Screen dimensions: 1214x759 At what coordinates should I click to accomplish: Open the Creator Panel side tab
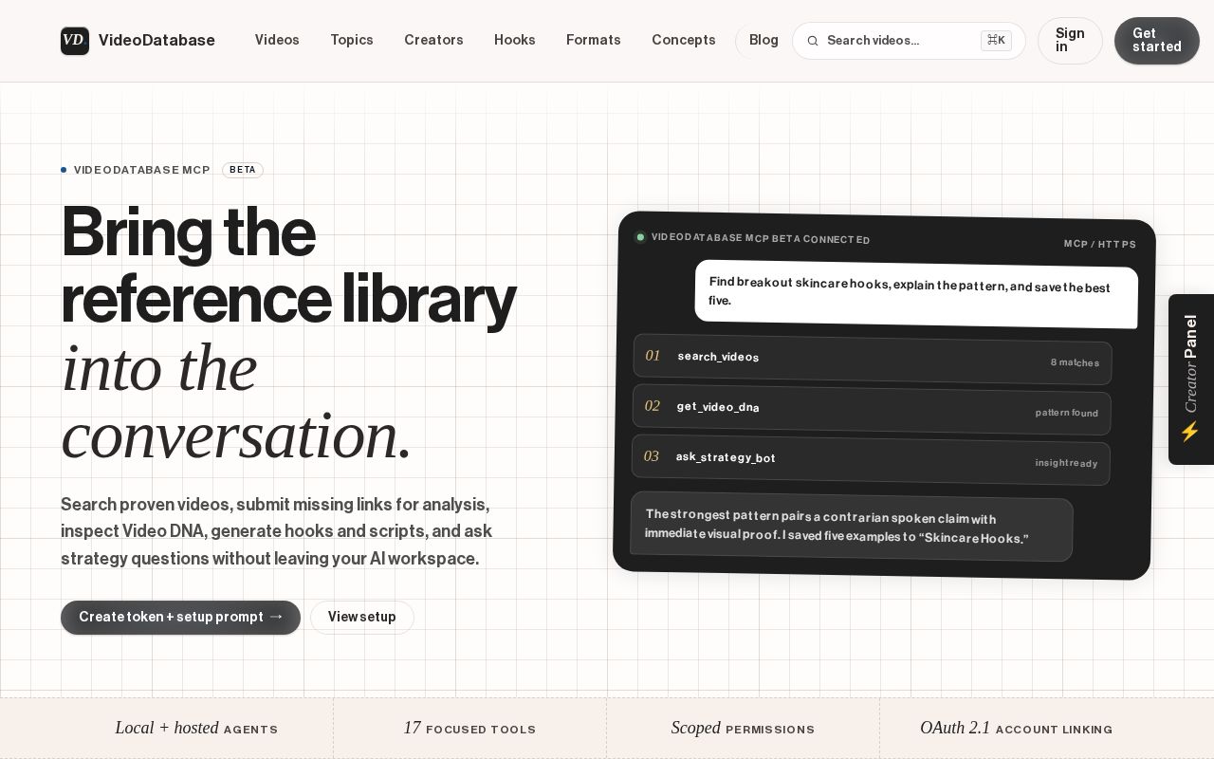click(x=1191, y=379)
